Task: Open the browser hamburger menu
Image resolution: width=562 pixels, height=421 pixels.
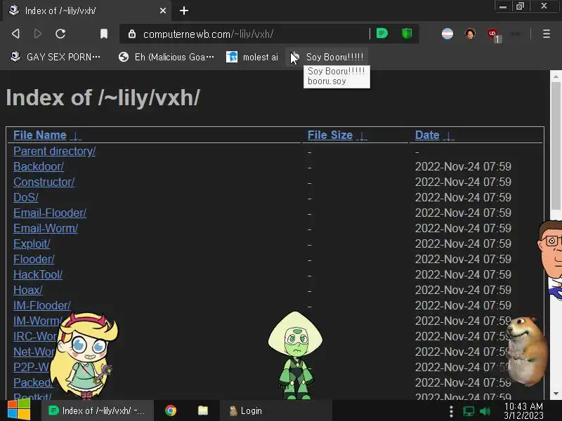Action: click(547, 34)
